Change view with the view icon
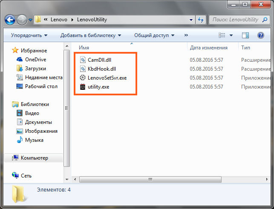Image resolution: width=274 pixels, height=209 pixels. pyautogui.click(x=222, y=35)
